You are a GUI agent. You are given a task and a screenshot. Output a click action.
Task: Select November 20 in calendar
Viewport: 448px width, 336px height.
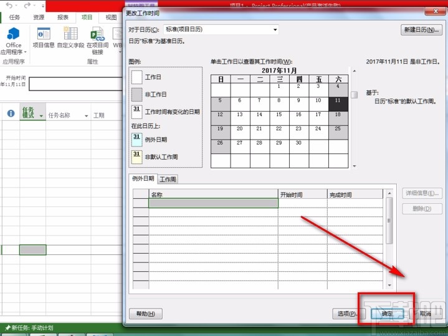tap(240, 132)
